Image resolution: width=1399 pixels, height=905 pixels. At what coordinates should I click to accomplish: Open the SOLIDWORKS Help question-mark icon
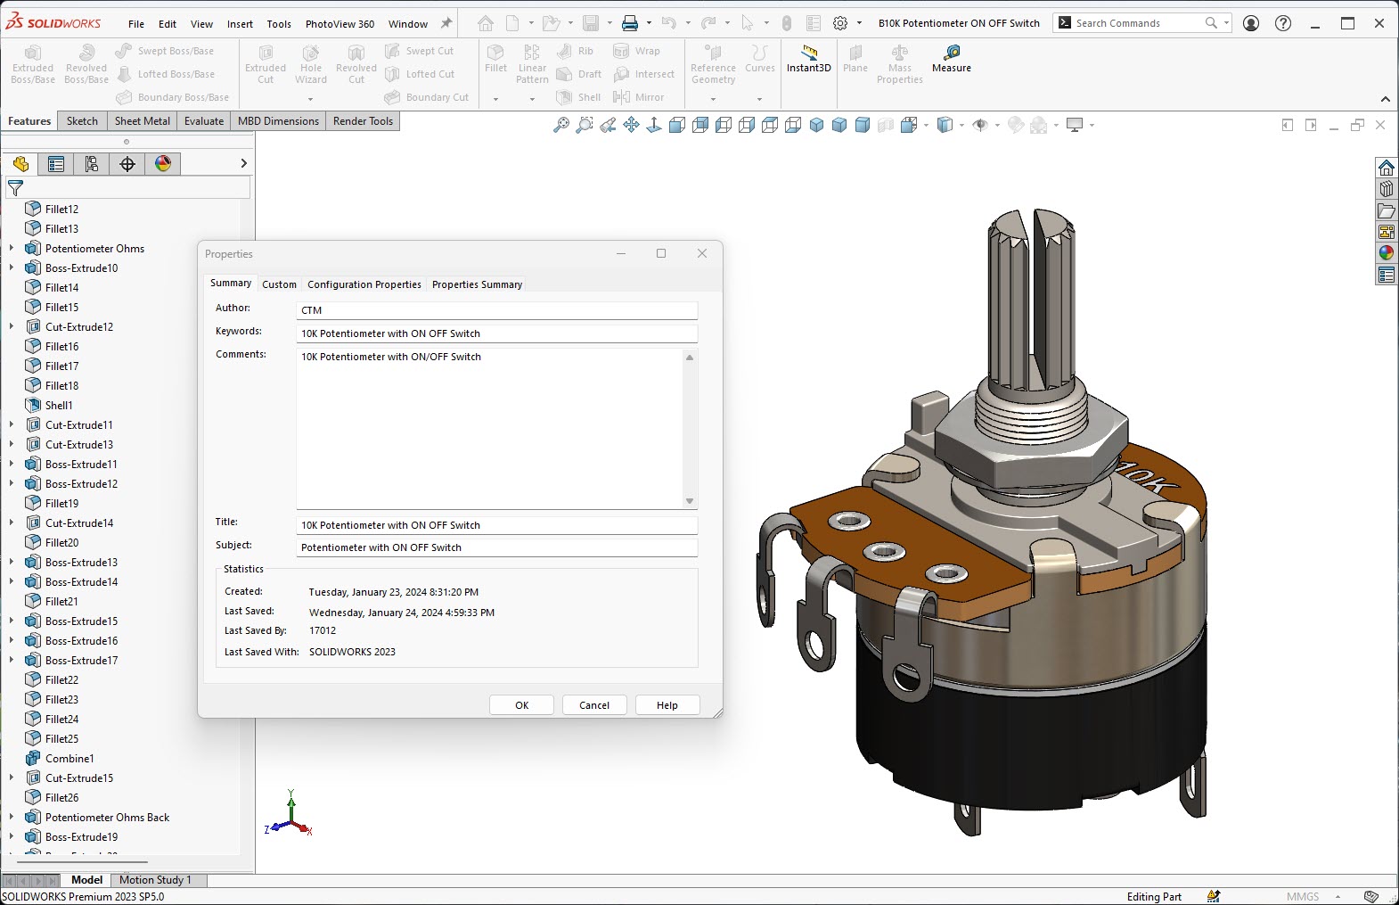tap(1283, 23)
